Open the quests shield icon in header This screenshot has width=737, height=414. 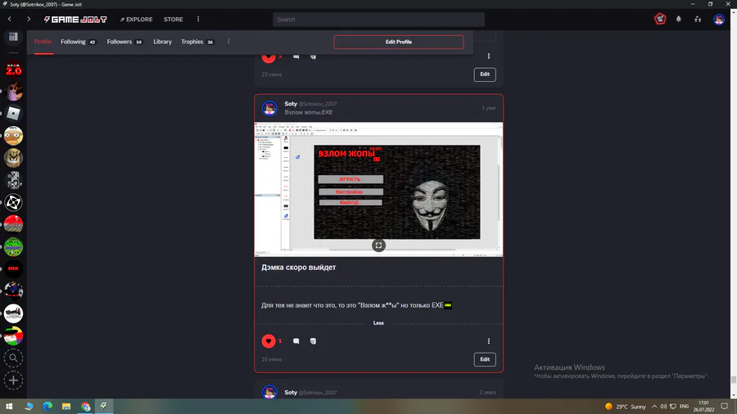(660, 19)
